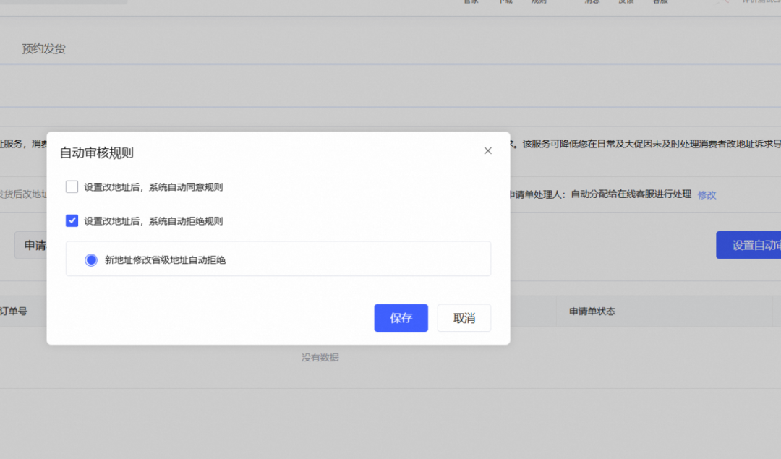781x459 pixels.
Task: Save the rules with 保存 button
Action: [x=401, y=317]
